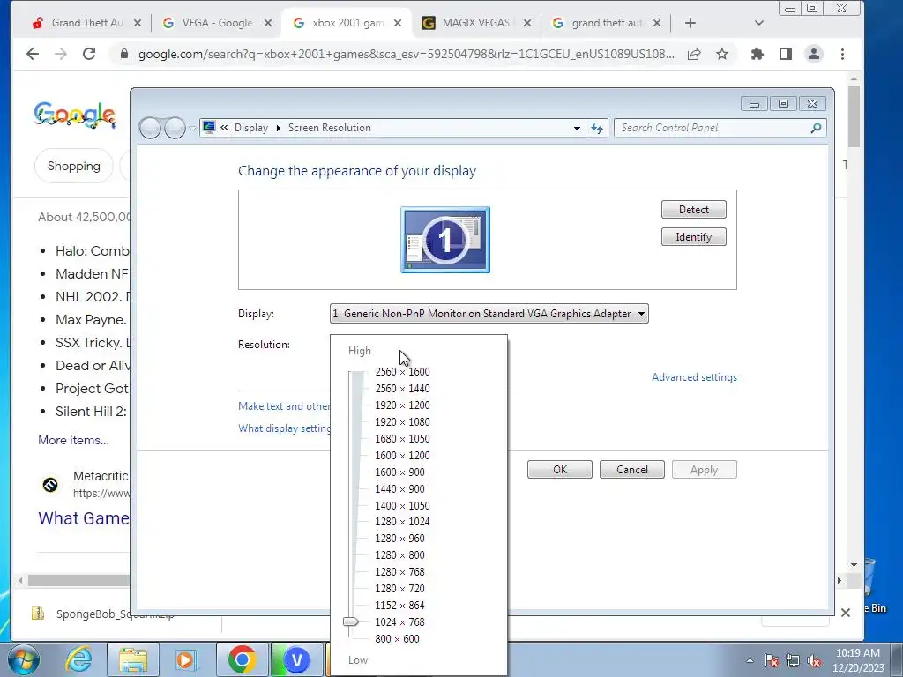Choose 1920 × 1080 resolution
The height and width of the screenshot is (677, 903).
point(402,422)
